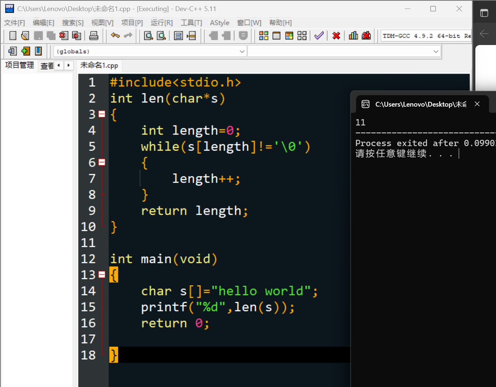Click the Close All files icon

point(76,36)
